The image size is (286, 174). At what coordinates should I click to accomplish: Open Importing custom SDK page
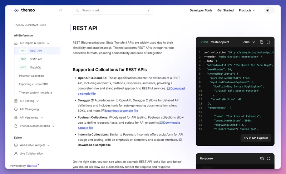coord(33,84)
